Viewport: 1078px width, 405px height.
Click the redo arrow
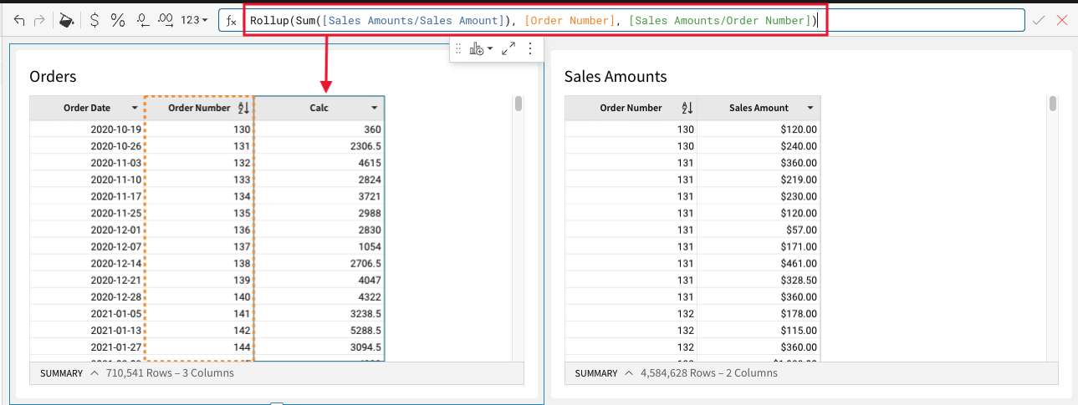[x=38, y=20]
